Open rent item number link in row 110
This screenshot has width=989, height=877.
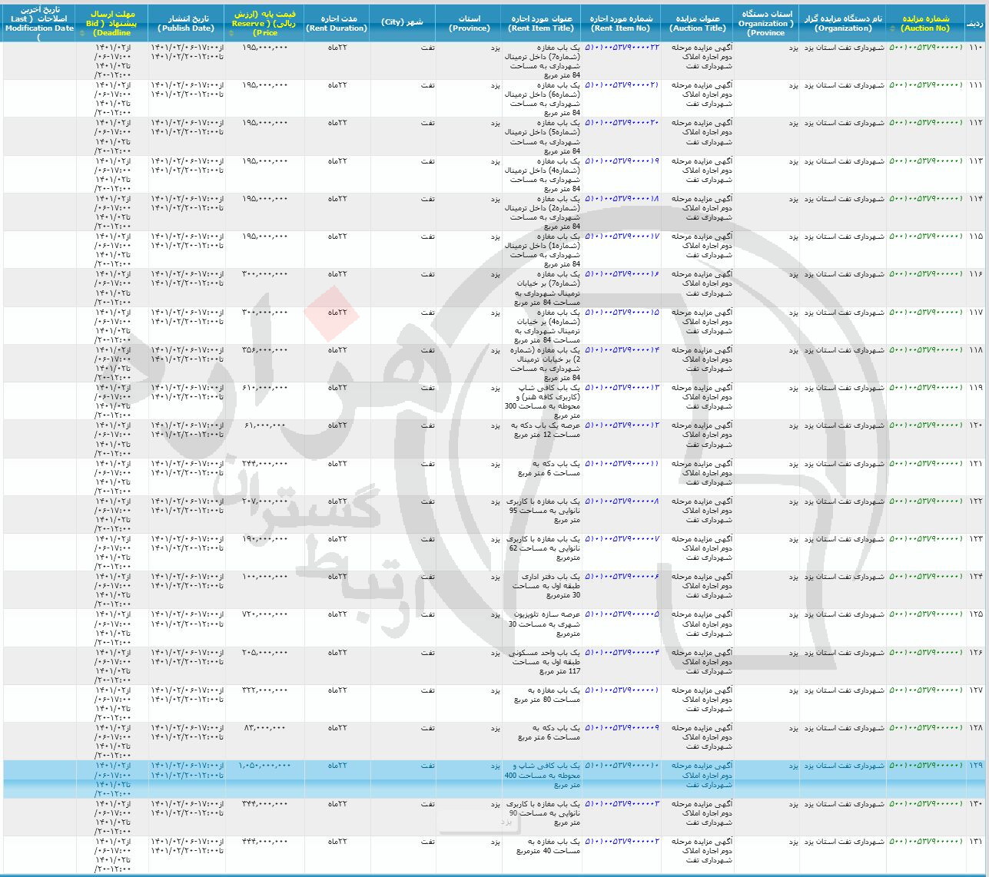pyautogui.click(x=622, y=48)
